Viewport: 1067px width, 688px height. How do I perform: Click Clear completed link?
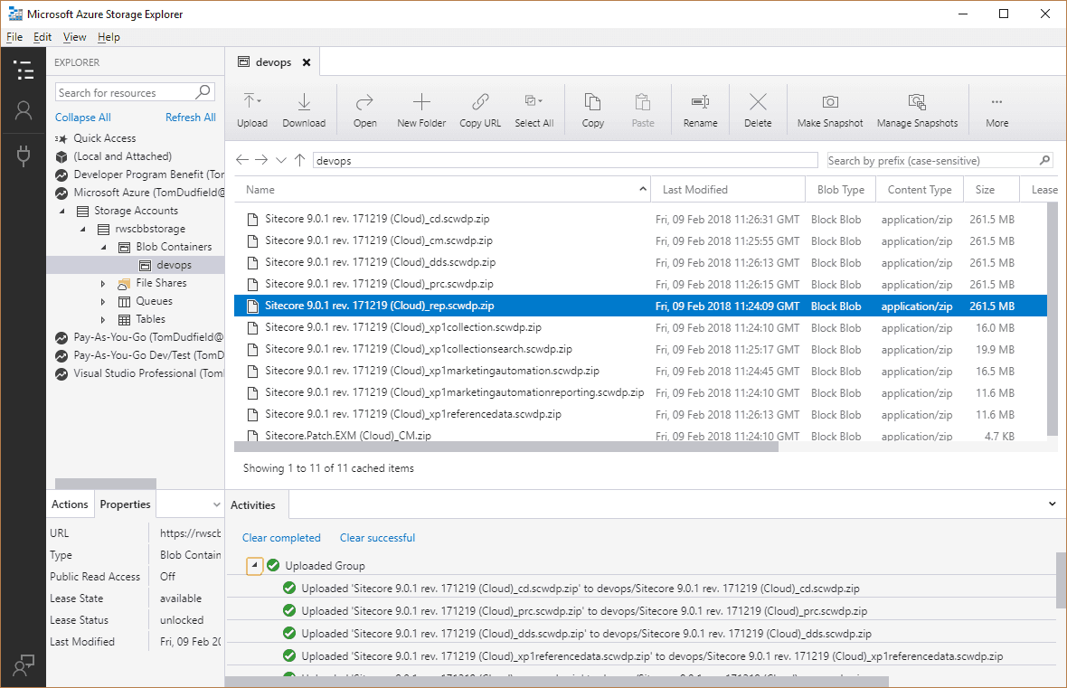tap(281, 538)
